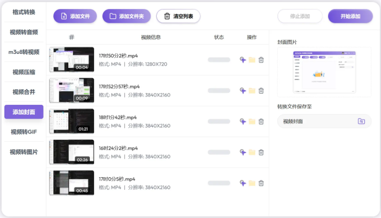Select the m3u8转视频 tab

tap(24, 52)
